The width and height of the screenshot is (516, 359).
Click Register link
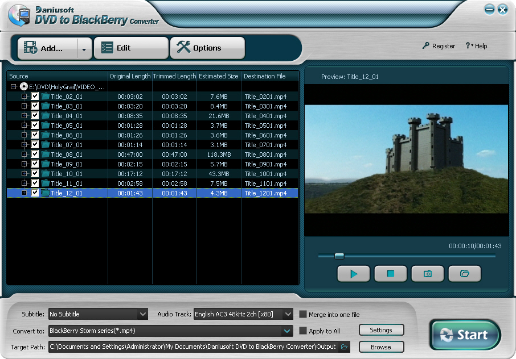439,46
